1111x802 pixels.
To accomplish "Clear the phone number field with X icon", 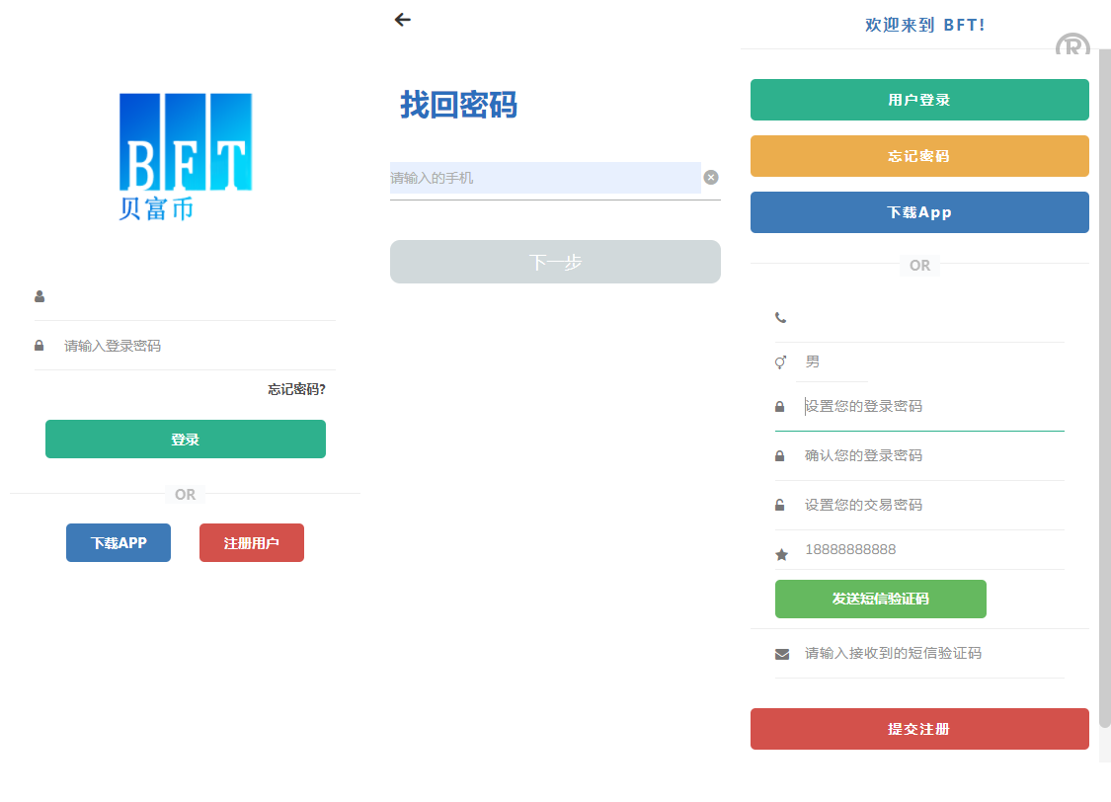I will tap(711, 178).
